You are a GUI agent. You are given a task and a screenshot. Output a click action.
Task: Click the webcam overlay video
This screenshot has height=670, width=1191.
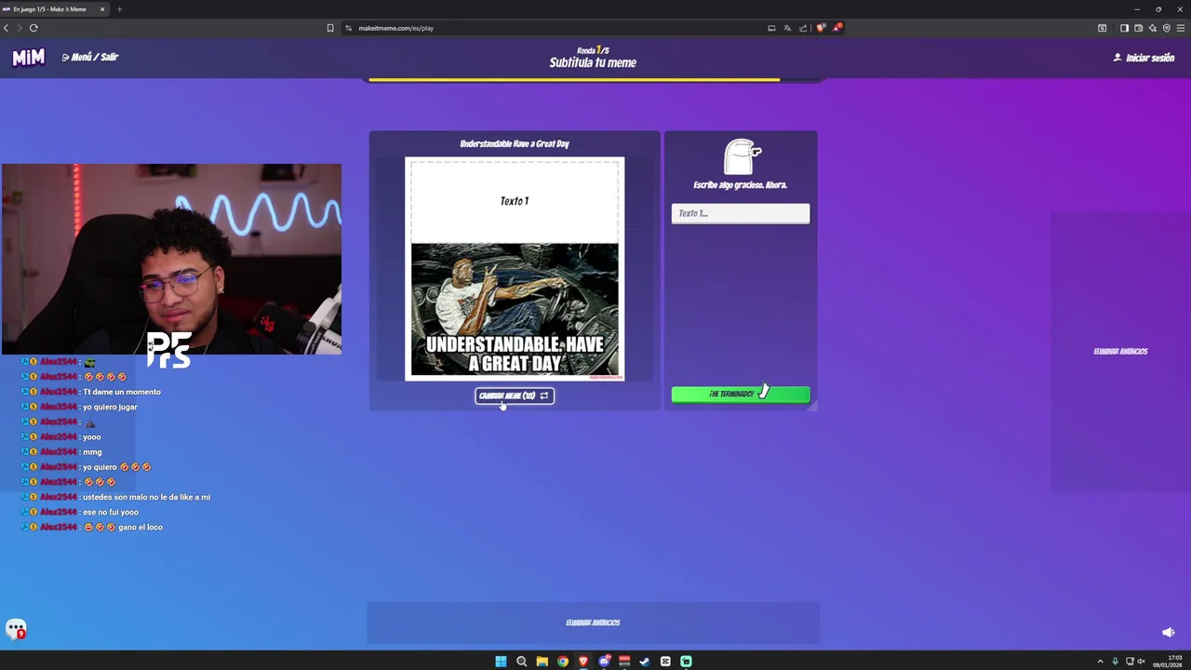pyautogui.click(x=171, y=260)
